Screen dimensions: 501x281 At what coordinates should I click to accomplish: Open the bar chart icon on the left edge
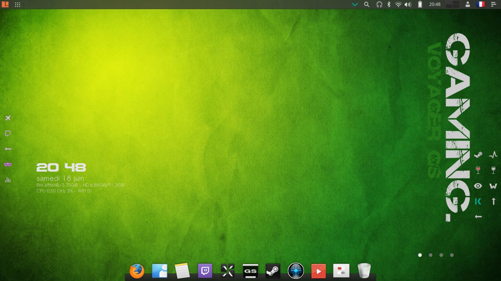point(8,180)
